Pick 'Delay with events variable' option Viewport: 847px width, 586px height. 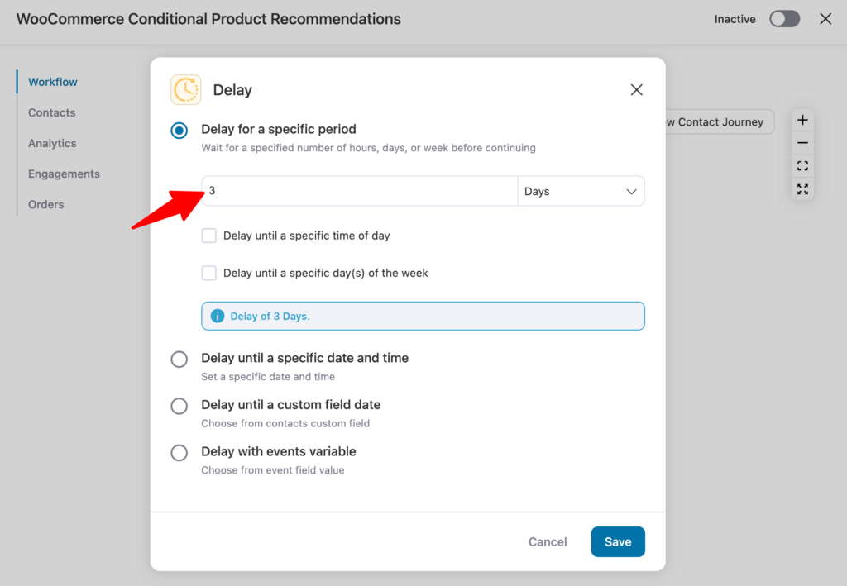179,453
